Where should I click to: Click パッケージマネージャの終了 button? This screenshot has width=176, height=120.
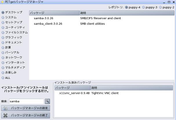[26, 115]
